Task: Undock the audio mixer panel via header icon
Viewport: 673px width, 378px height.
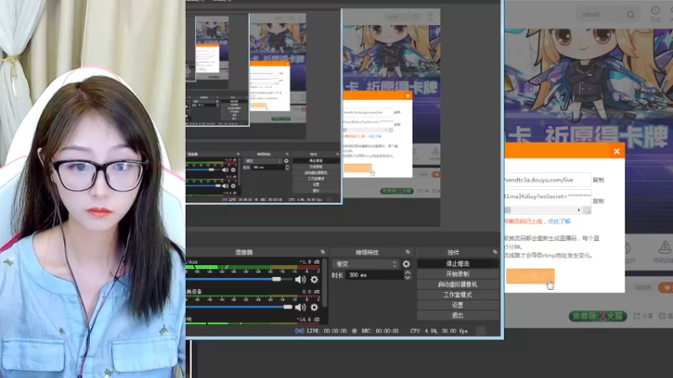Action: [323, 252]
